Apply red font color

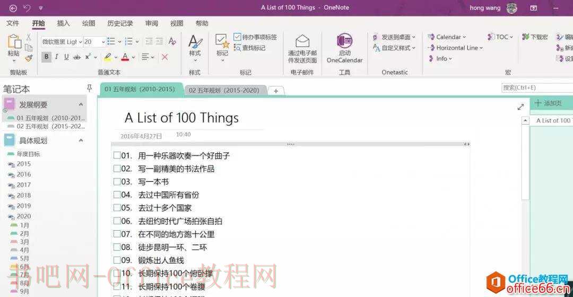(x=125, y=57)
